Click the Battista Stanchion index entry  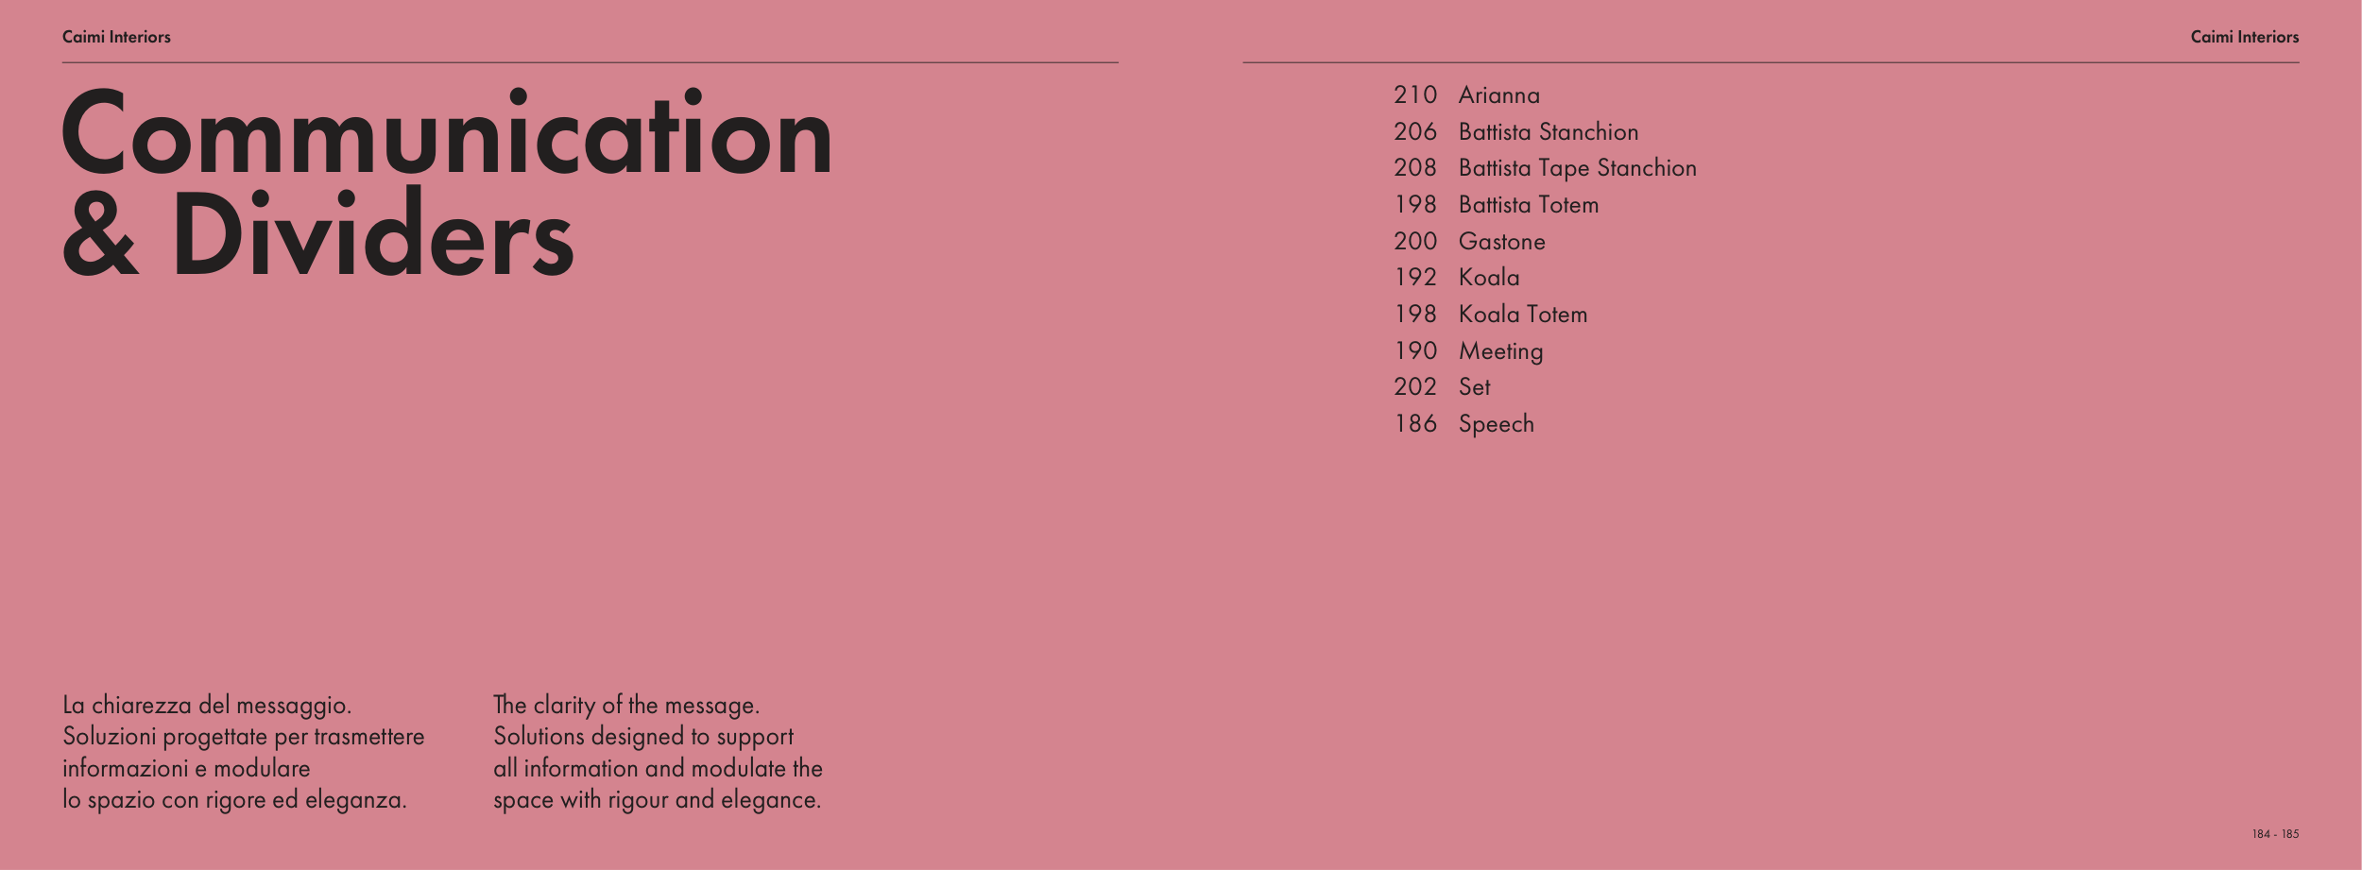pos(1548,132)
